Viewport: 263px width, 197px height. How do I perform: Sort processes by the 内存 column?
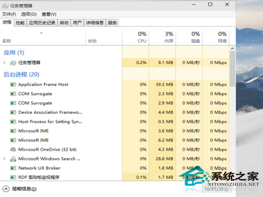[163, 37]
